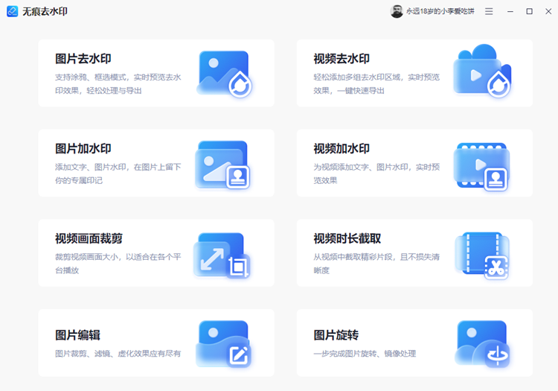Click the 视频时长截取 scissors icon
558x391 pixels.
[x=482, y=255]
